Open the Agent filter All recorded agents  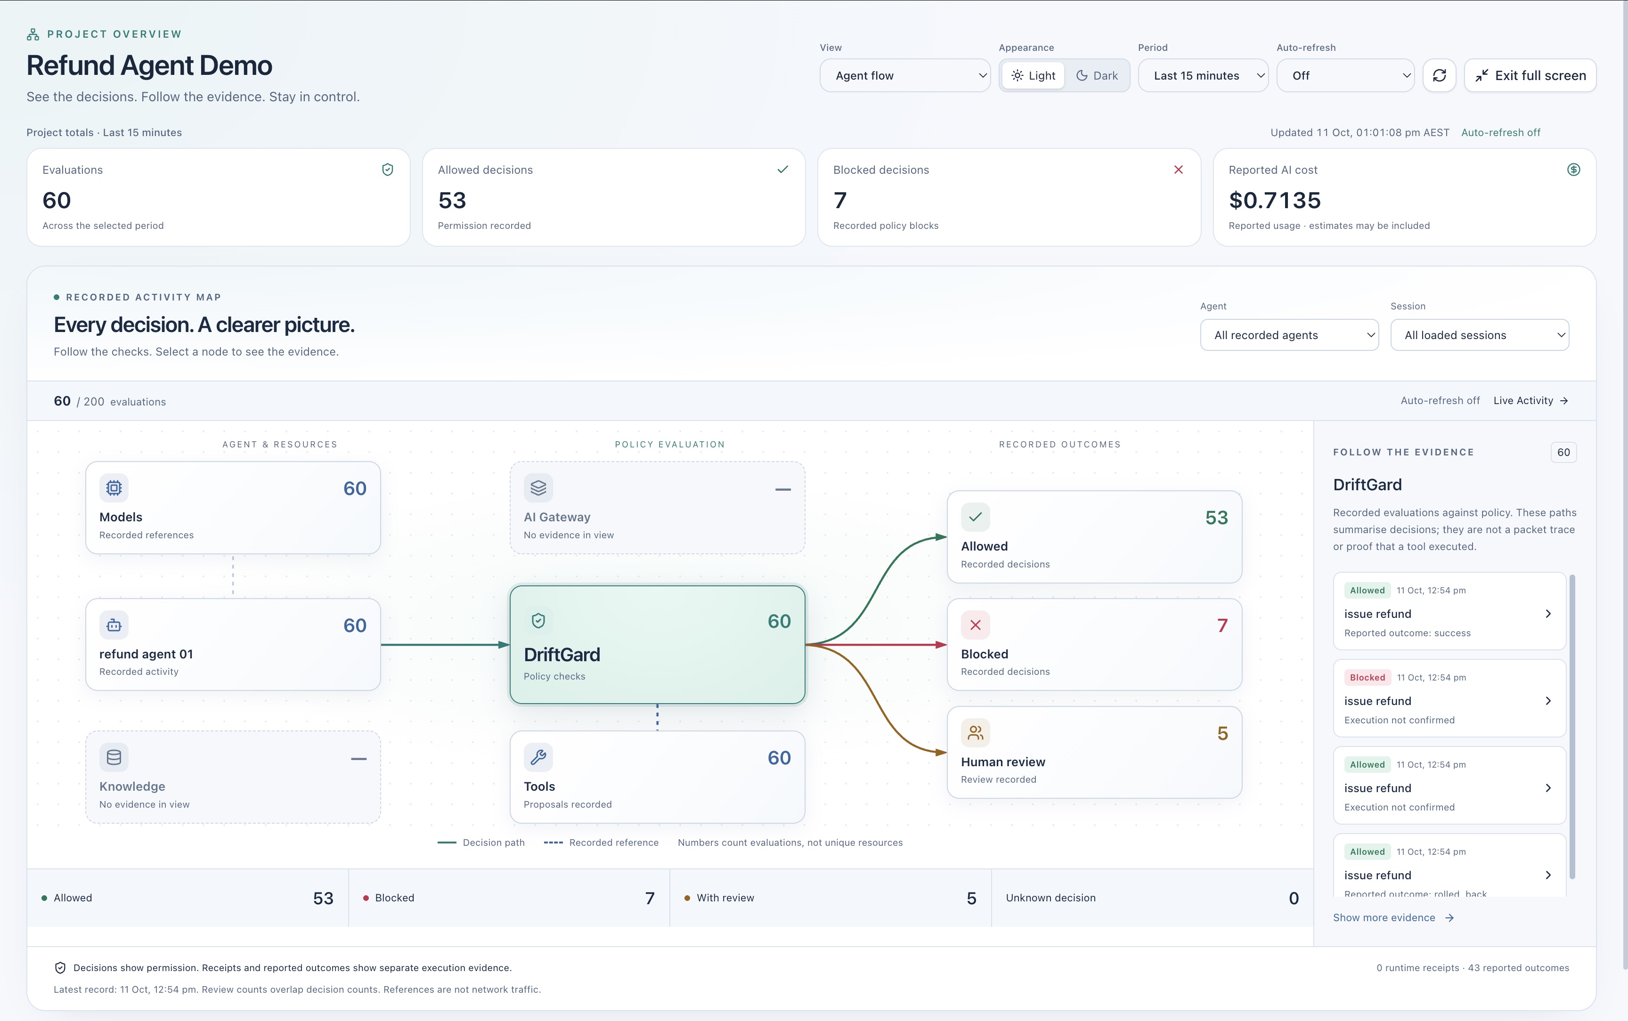click(x=1290, y=335)
